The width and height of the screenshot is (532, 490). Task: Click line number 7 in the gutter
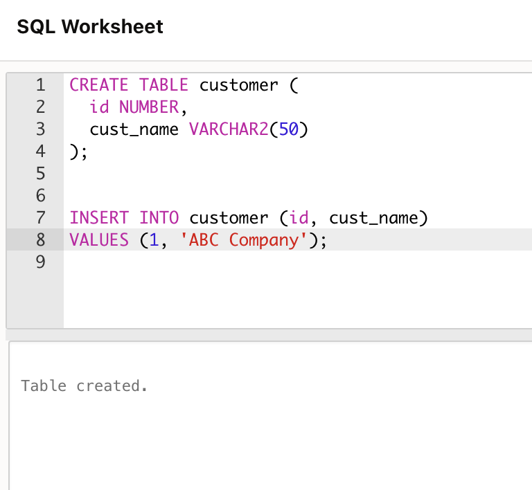tap(39, 218)
